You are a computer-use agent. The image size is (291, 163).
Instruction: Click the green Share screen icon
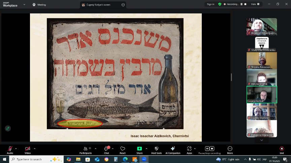tap(139, 149)
